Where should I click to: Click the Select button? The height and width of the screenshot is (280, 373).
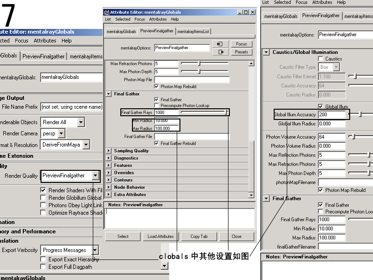click(x=123, y=237)
